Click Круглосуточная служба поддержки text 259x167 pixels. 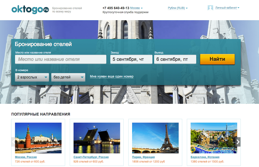[x=125, y=12]
